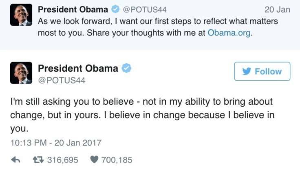The width and height of the screenshot is (300, 169).
Task: Click the bold President Obama name in main tweet
Action: (78, 68)
